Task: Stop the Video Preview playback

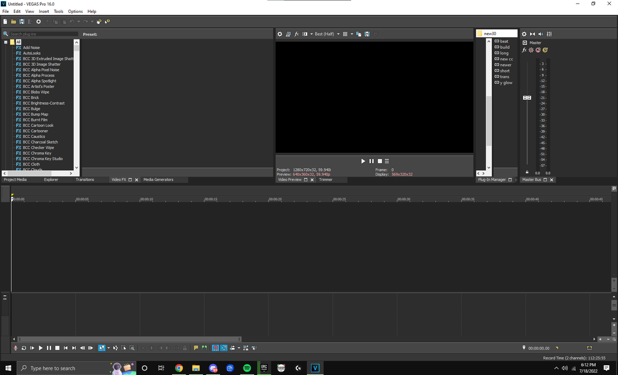Action: 380,161
